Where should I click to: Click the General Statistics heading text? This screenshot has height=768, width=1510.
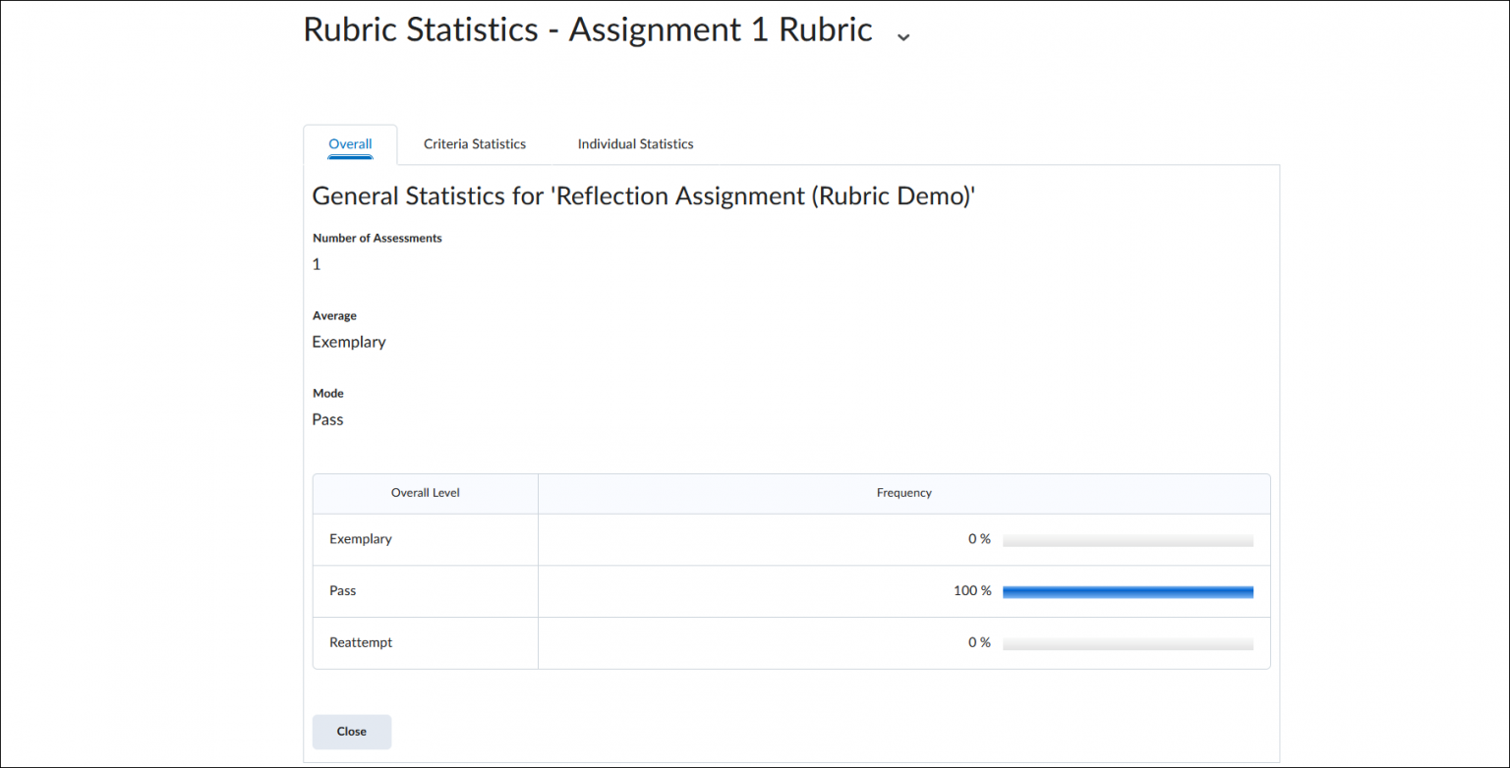tap(643, 195)
